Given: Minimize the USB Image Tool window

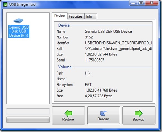Looking at the screenshot, I should pos(133,3).
